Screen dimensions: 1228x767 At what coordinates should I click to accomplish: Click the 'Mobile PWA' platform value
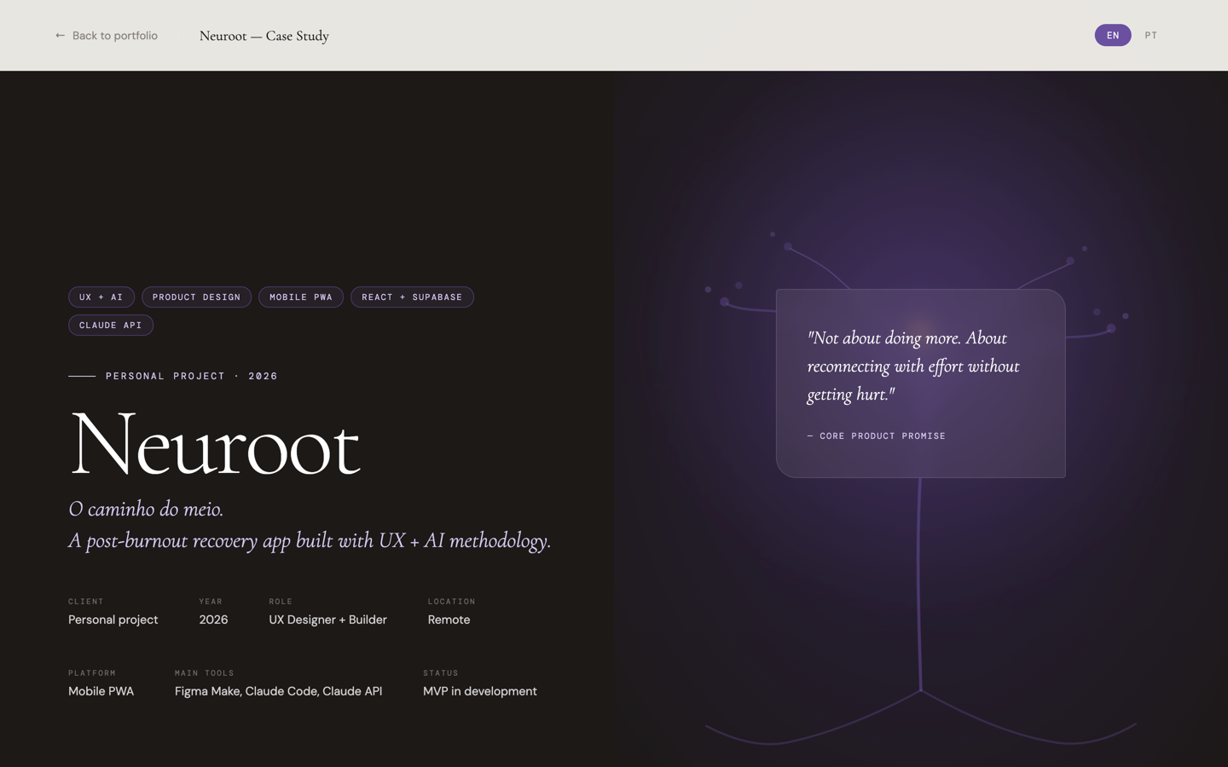(x=101, y=691)
